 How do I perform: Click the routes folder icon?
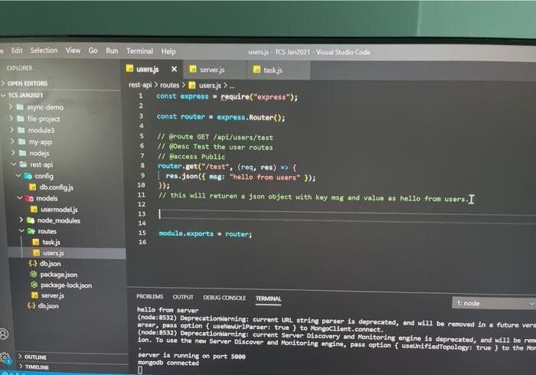coord(31,231)
